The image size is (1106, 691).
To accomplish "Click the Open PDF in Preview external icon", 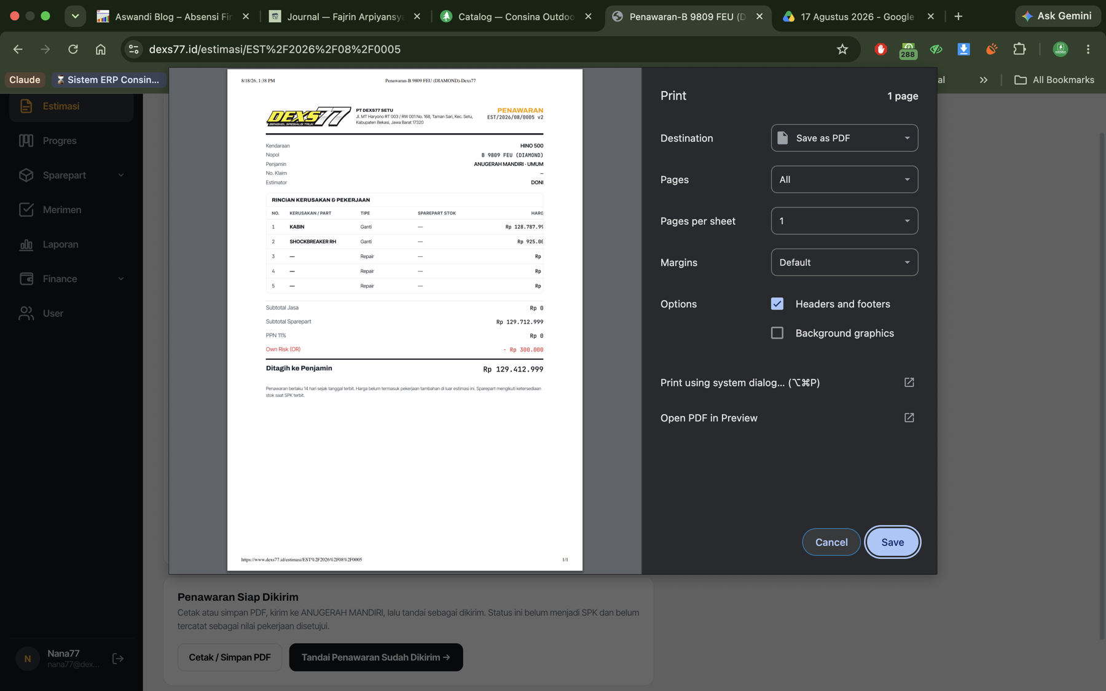I will click(x=909, y=418).
